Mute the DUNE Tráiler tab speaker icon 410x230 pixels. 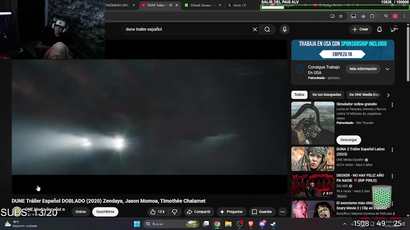pos(170,5)
